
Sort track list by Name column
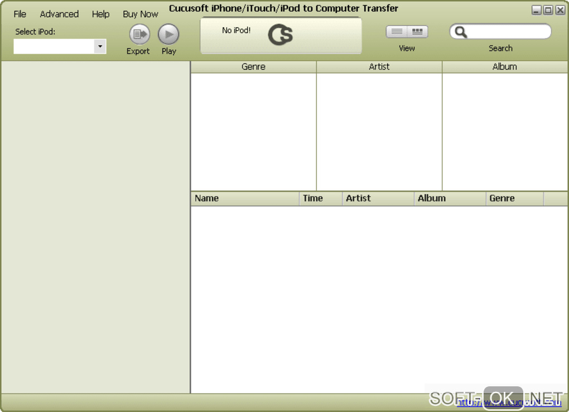[245, 198]
